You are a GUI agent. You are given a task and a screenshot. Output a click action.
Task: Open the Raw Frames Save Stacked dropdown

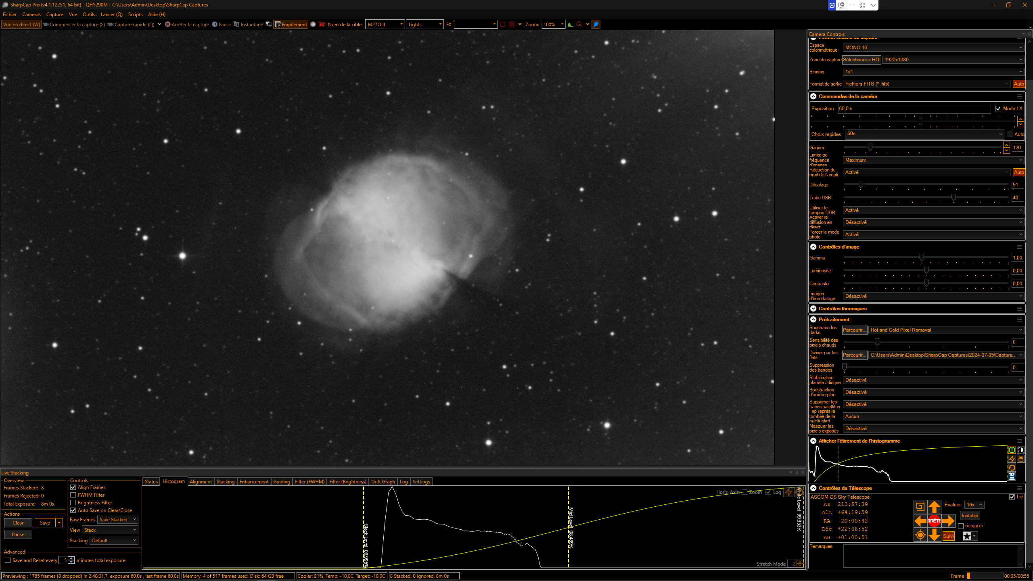(x=118, y=520)
